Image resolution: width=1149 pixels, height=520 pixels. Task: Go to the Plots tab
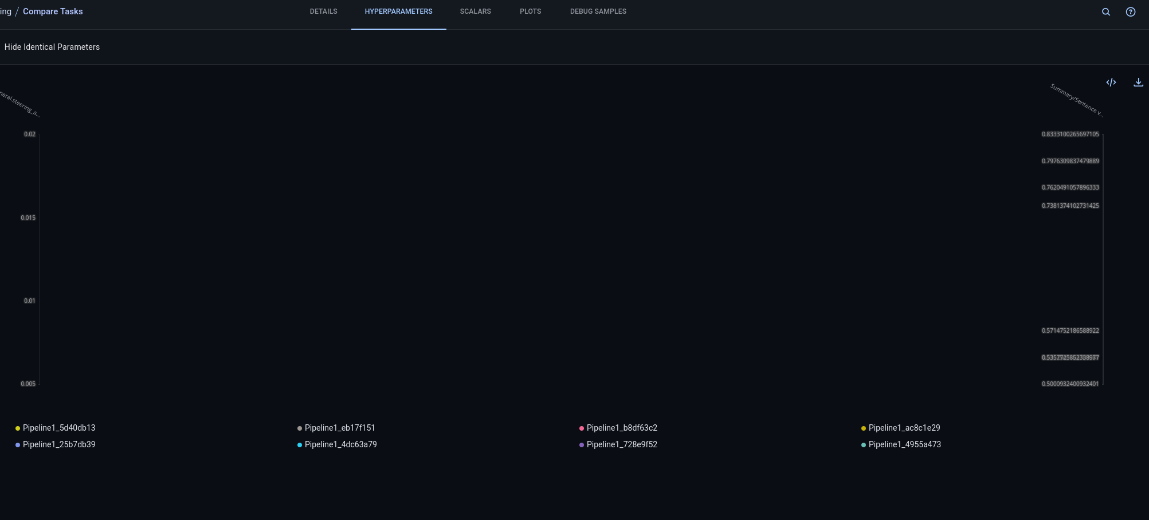(530, 11)
